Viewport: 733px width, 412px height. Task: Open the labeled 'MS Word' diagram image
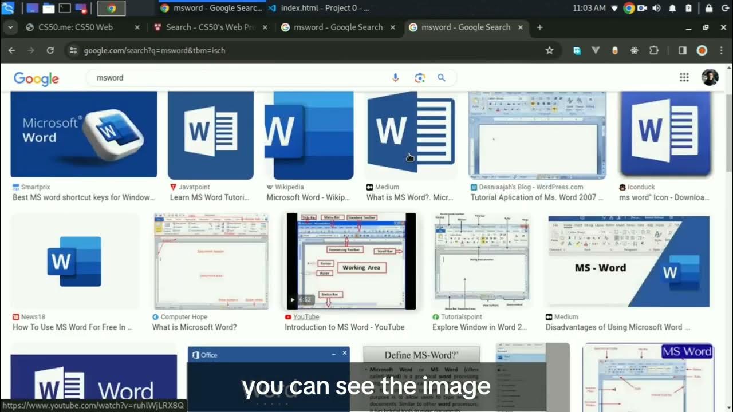(x=648, y=378)
